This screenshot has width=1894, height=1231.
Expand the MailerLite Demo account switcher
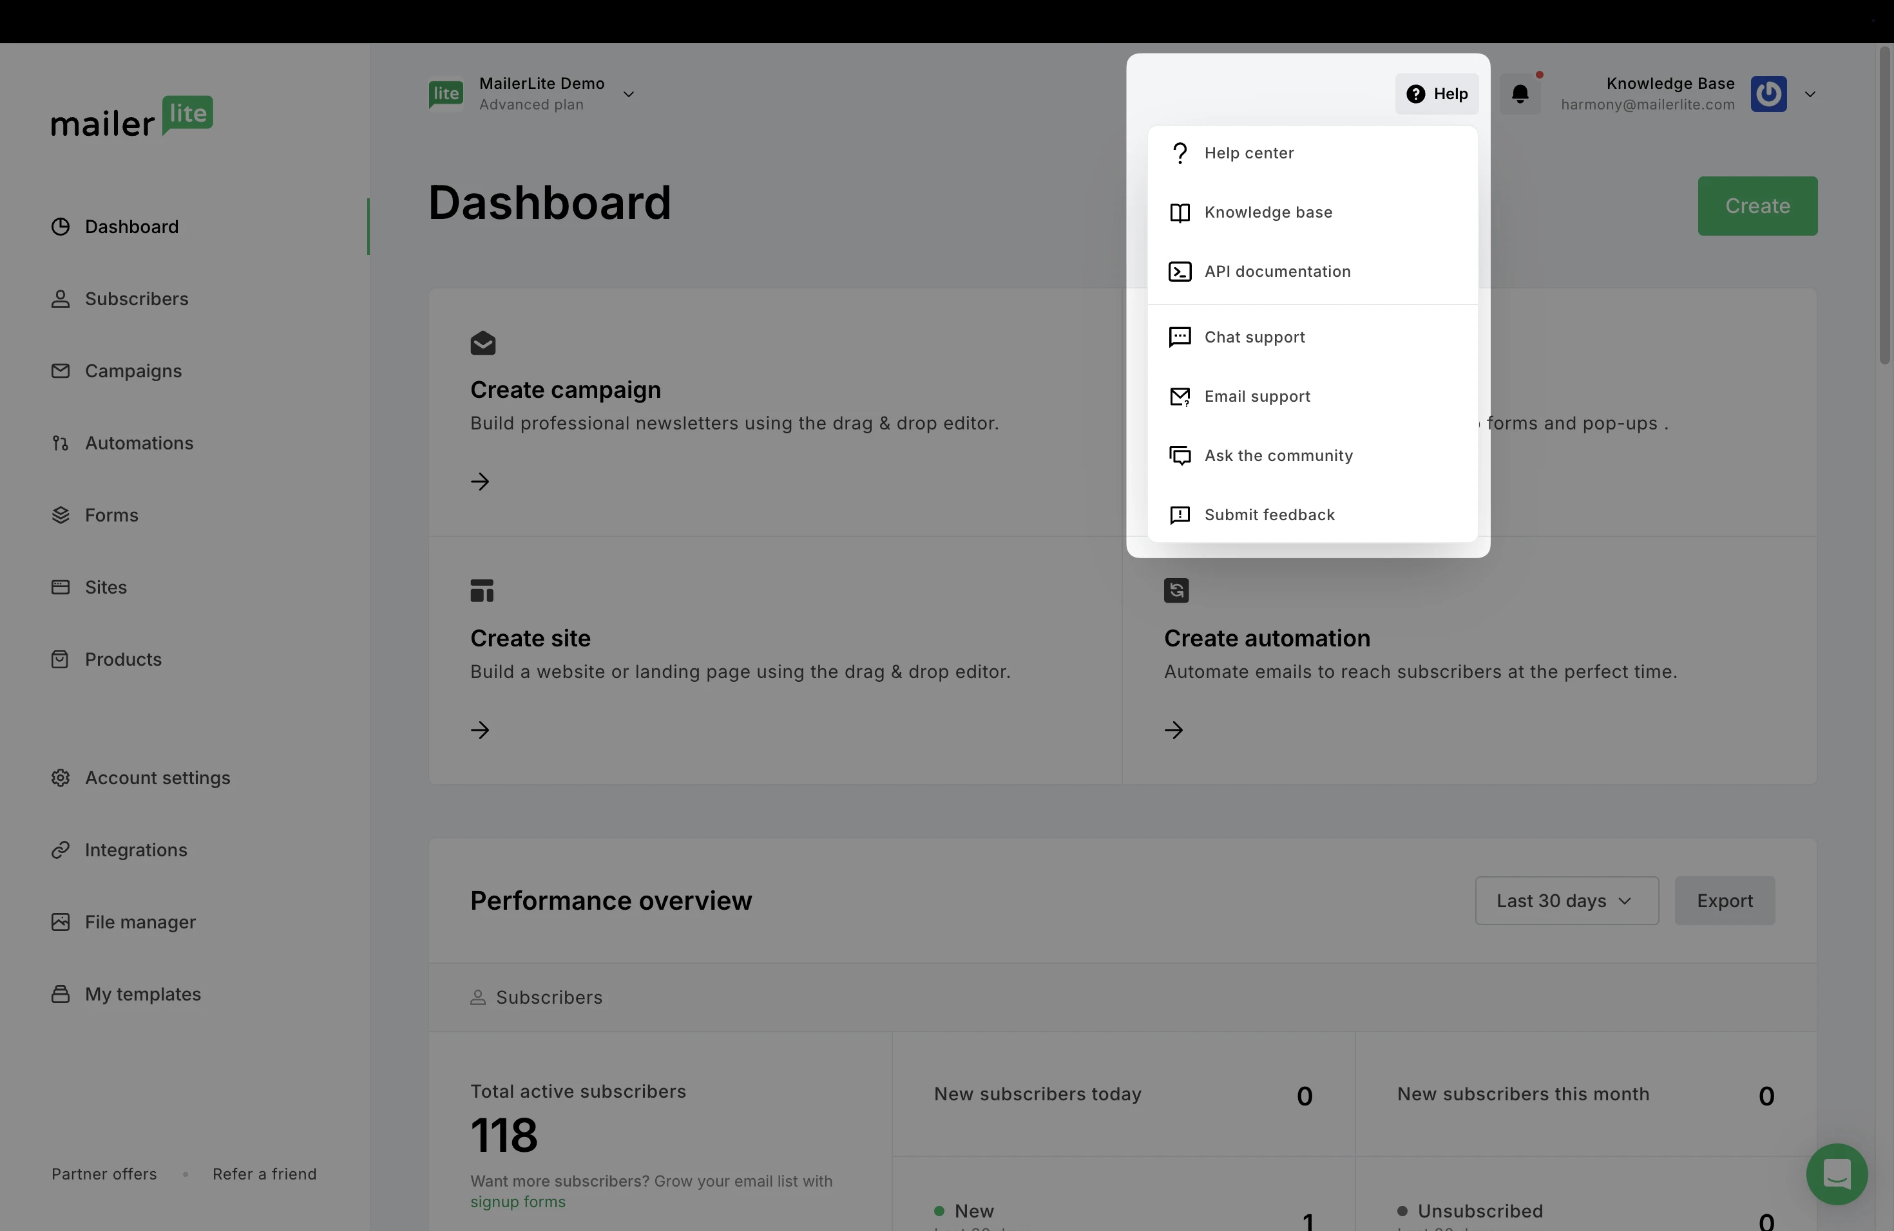coord(628,94)
